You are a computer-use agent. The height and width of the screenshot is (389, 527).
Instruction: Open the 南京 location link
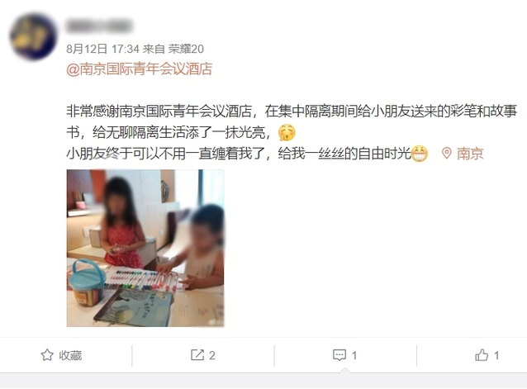tap(470, 154)
